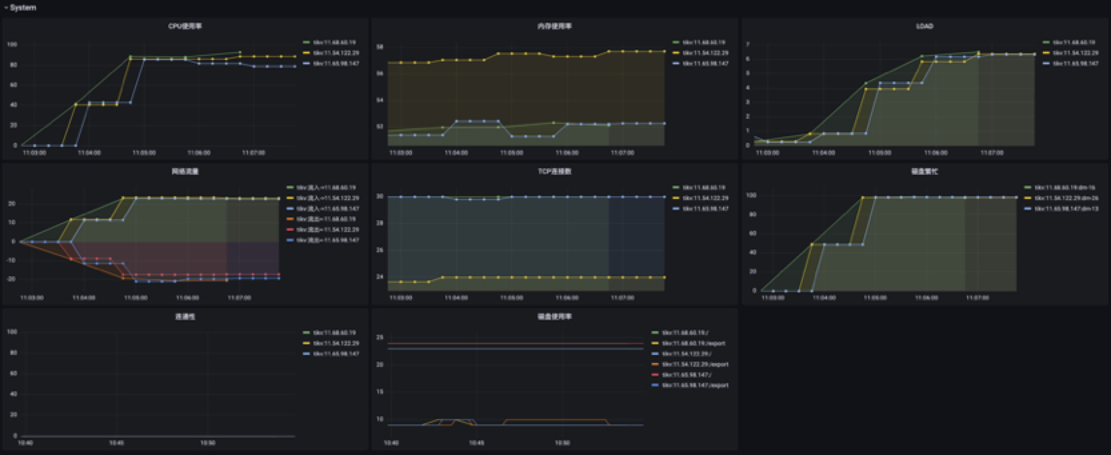This screenshot has height=455, width=1111.
Task: Click blue series color icon in 内存使用率 legend
Action: 676,63
